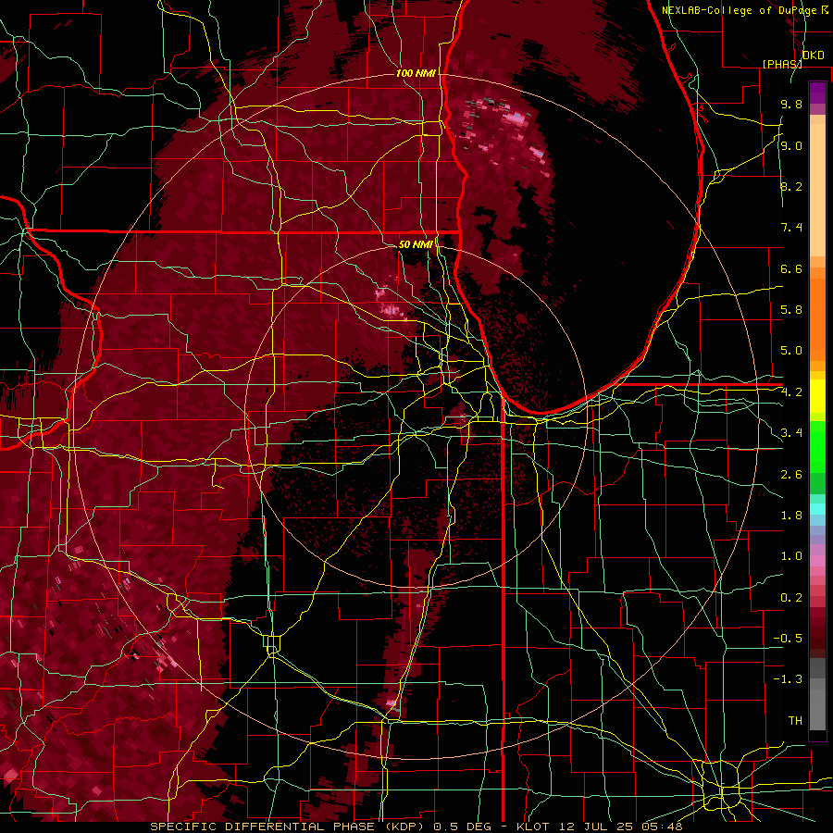The image size is (833, 833).
Task: Click the DKD label above the scale
Action: click(x=813, y=56)
